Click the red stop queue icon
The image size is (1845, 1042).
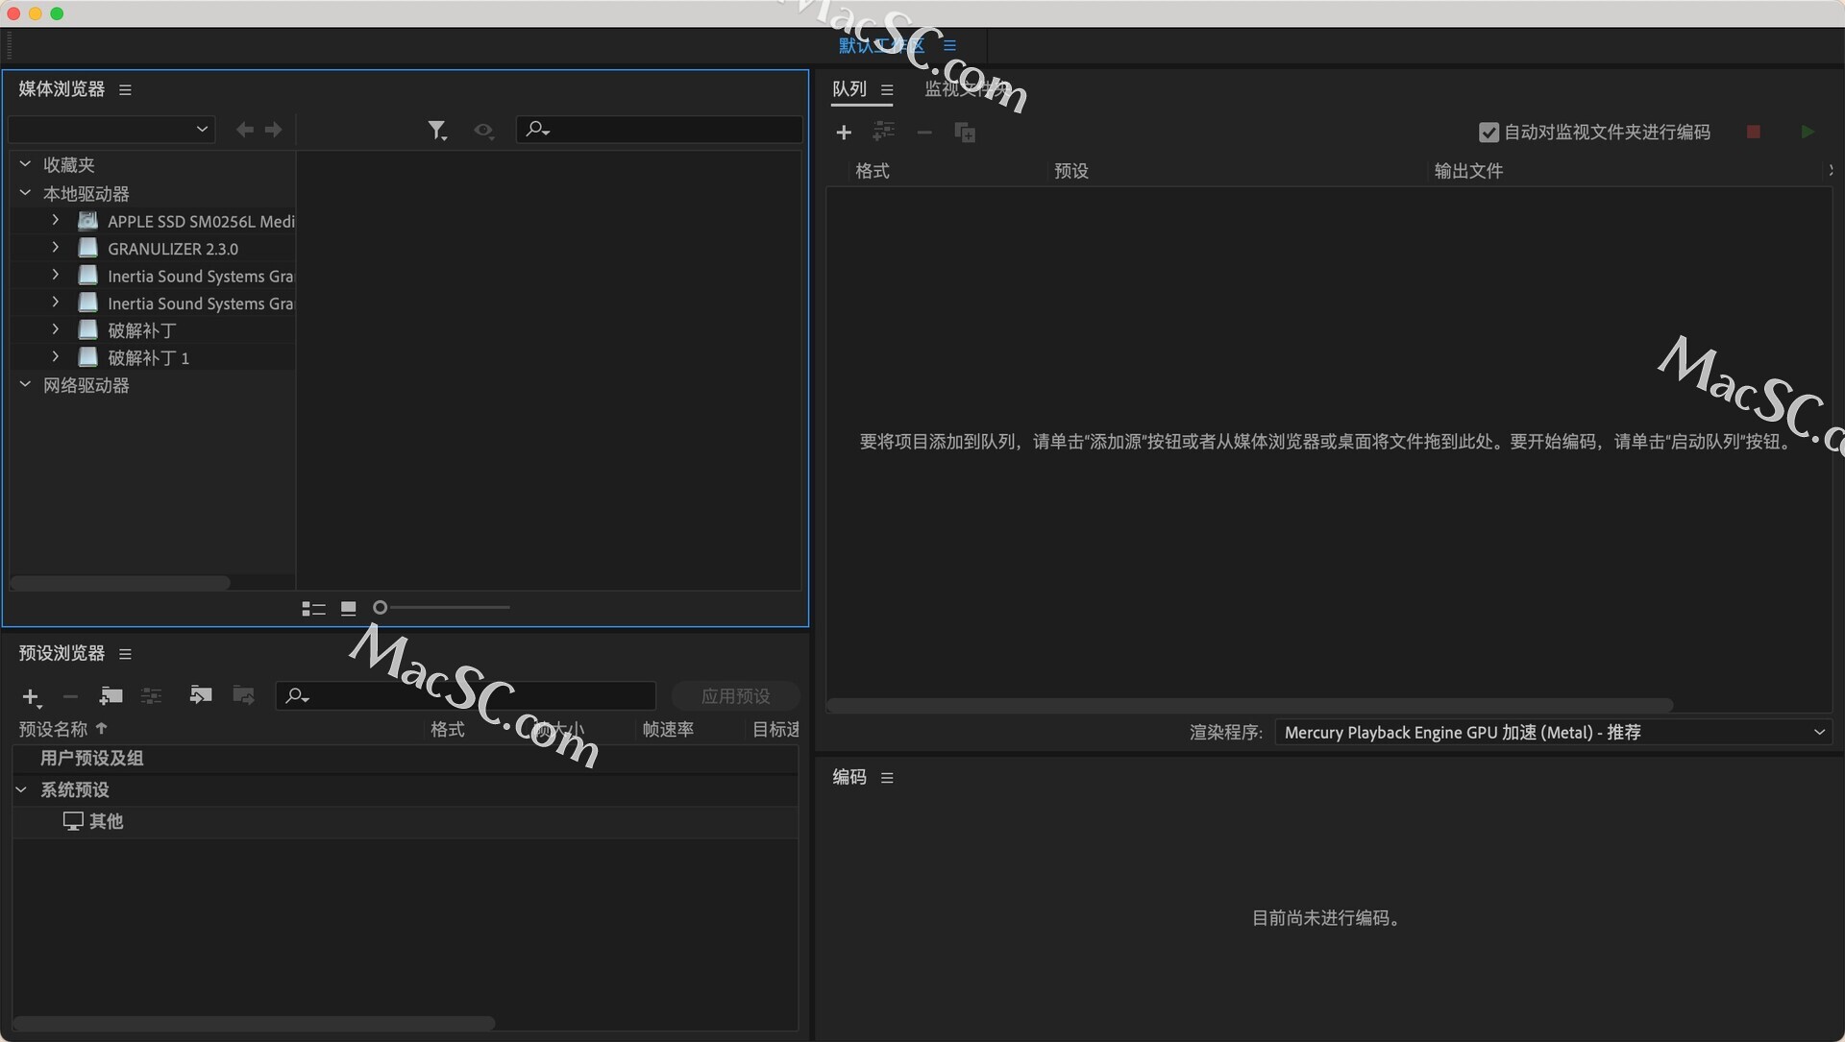tap(1754, 132)
